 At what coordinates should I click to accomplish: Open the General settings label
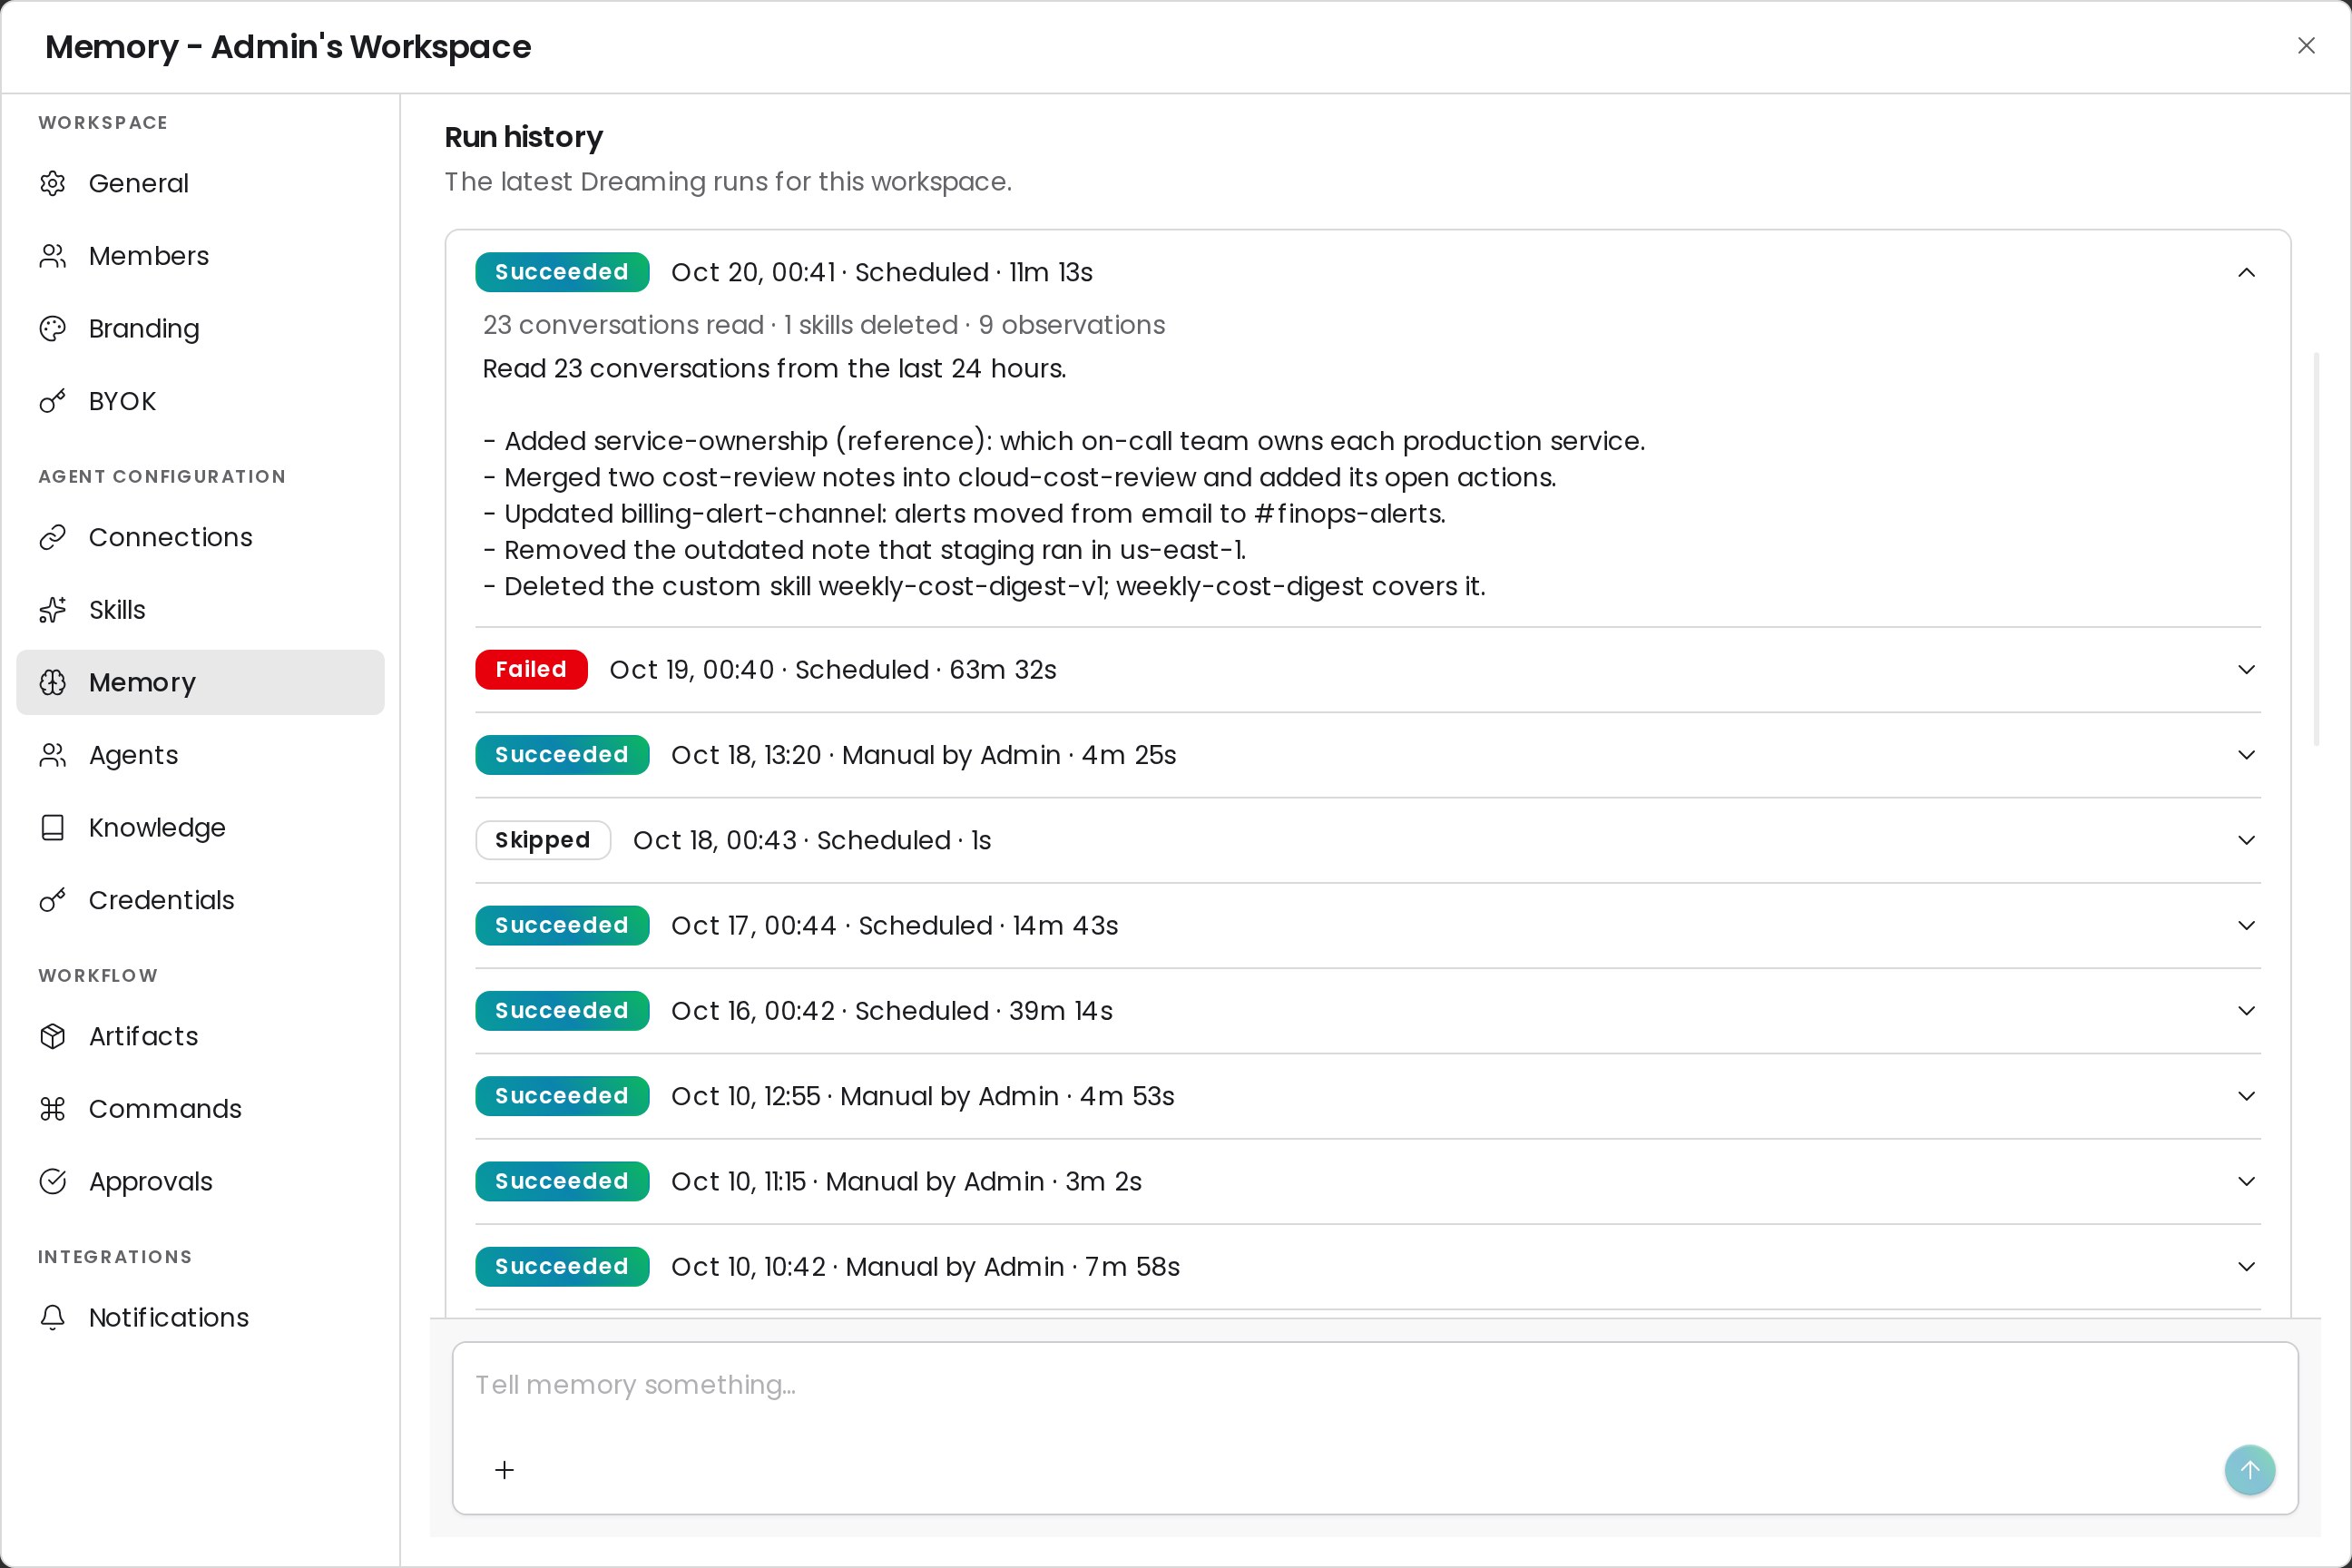(x=139, y=183)
